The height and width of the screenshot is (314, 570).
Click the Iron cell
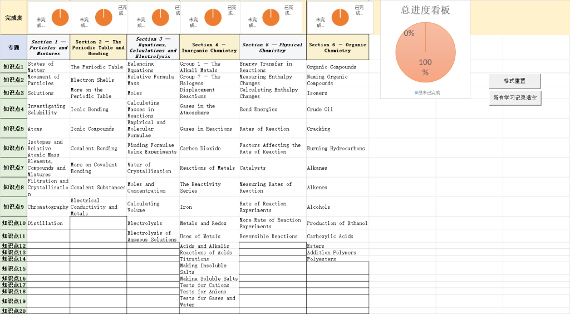tap(209, 207)
